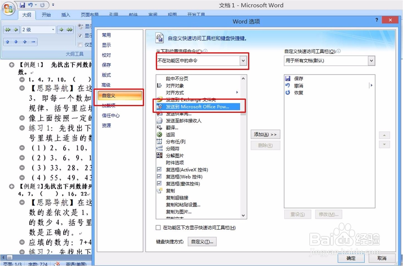Redo using the greyed repeat icon in title bar
Viewport: 403px width, 266px height.
(42, 5)
